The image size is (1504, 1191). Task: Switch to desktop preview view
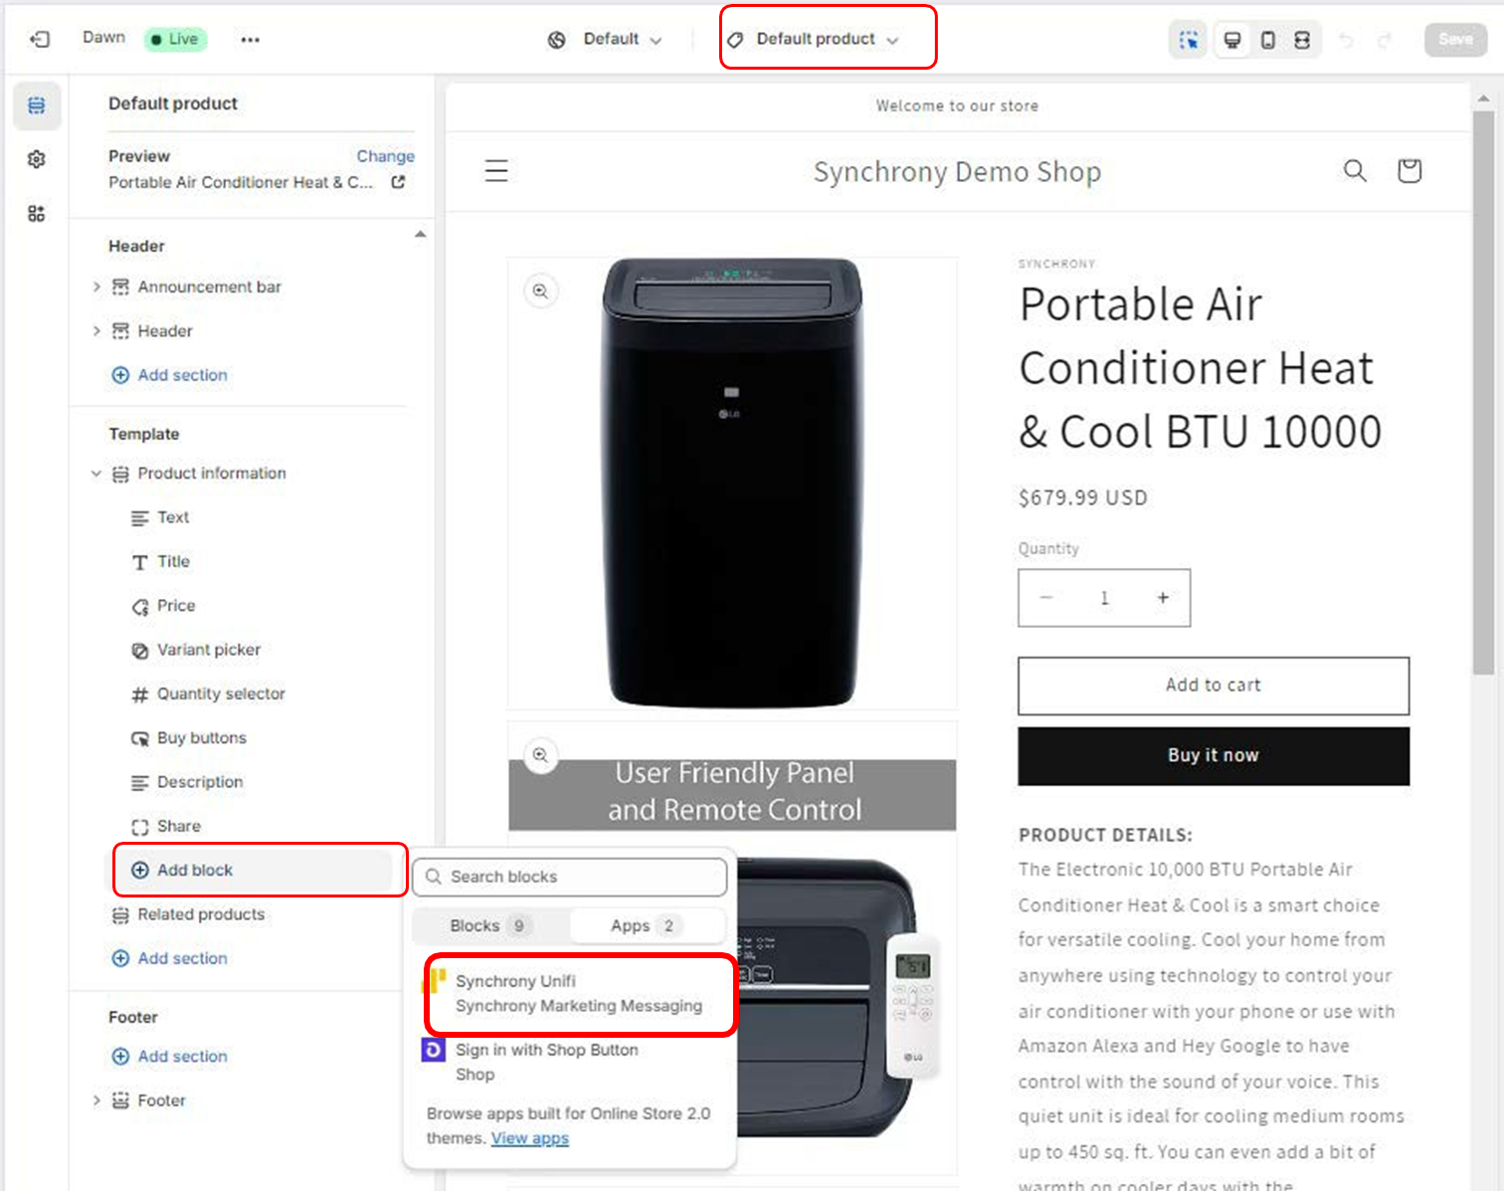tap(1232, 40)
